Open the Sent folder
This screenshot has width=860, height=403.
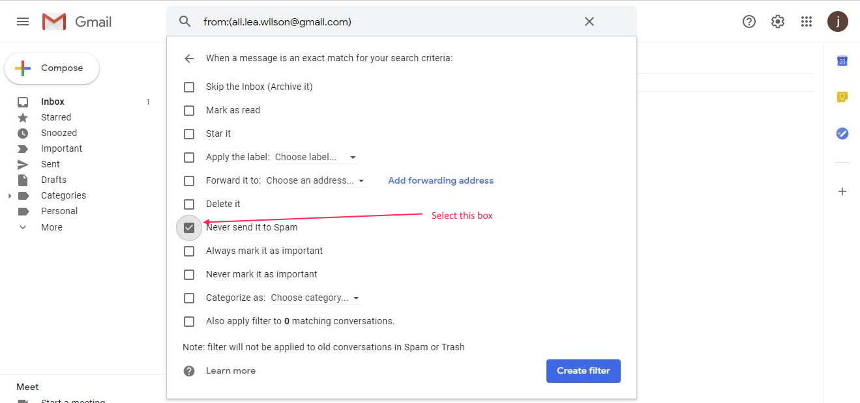[x=50, y=164]
